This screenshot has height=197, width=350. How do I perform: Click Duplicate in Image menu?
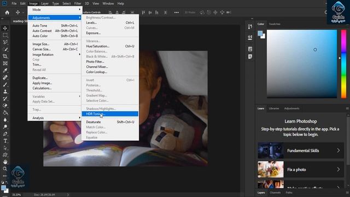(55, 78)
